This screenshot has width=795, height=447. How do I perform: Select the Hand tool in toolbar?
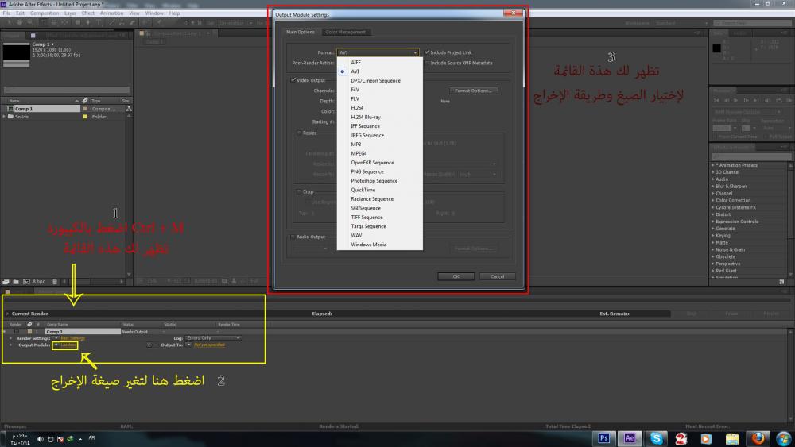tap(20, 23)
